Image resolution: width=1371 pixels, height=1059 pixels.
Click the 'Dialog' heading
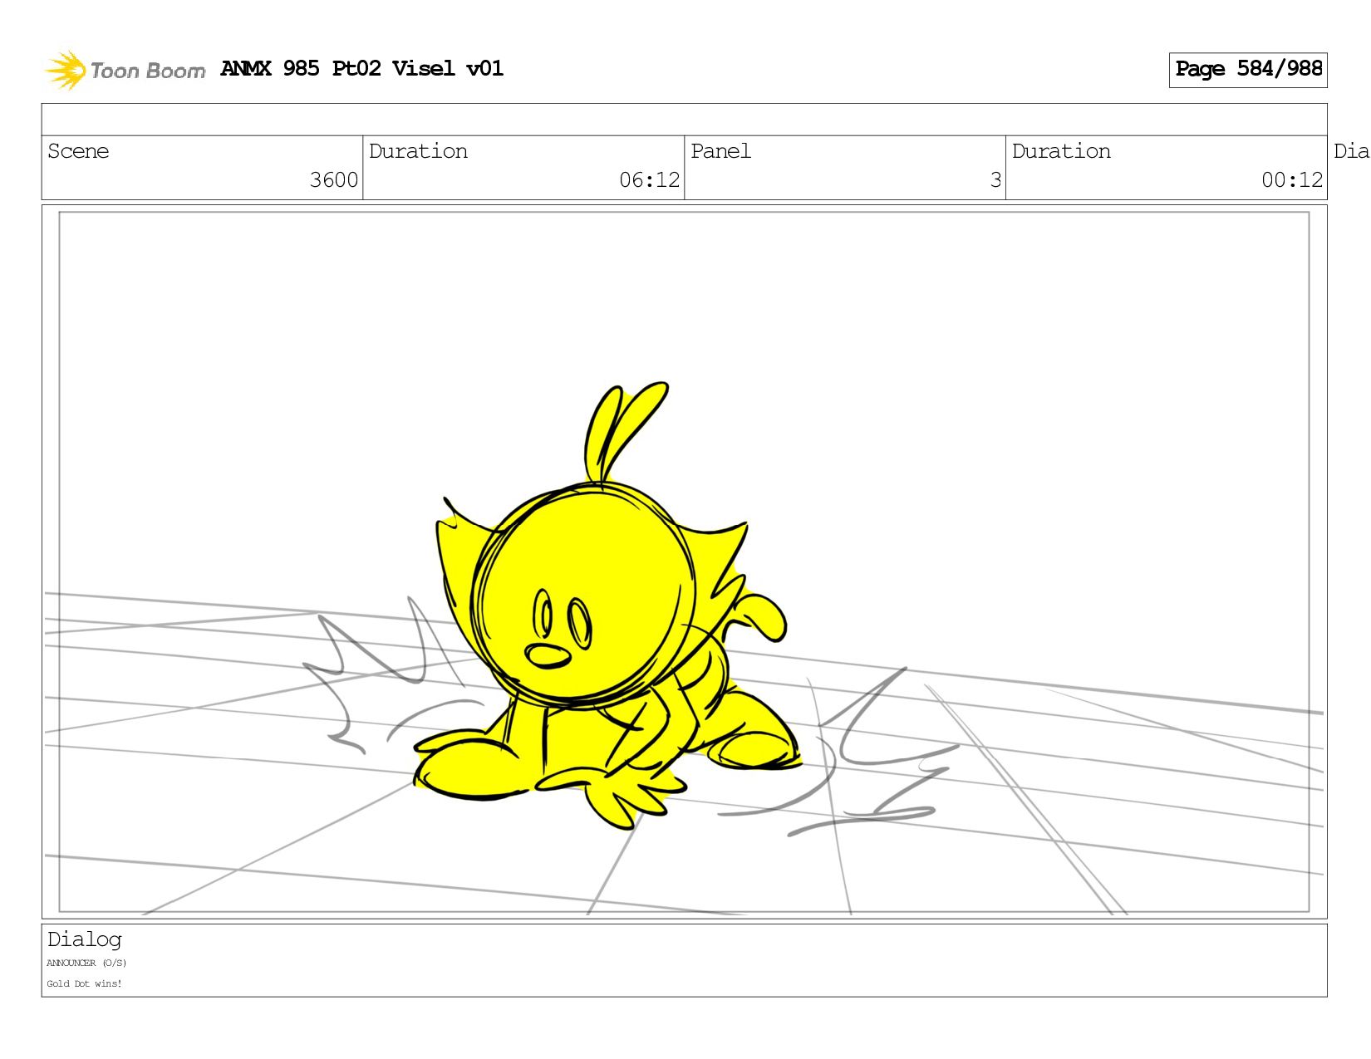[84, 939]
